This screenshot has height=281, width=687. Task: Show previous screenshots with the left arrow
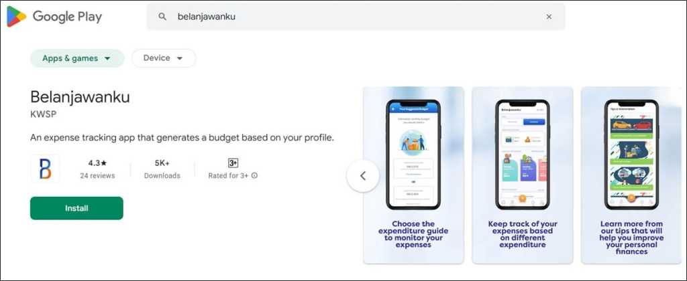pos(363,176)
